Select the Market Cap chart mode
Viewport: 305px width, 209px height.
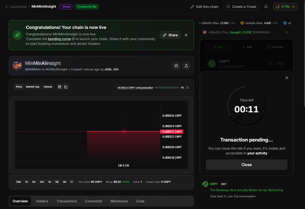pos(33,87)
